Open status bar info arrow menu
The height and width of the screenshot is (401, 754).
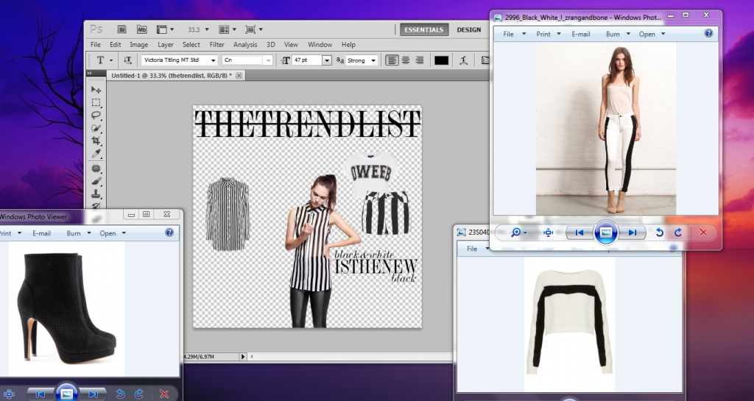(243, 356)
